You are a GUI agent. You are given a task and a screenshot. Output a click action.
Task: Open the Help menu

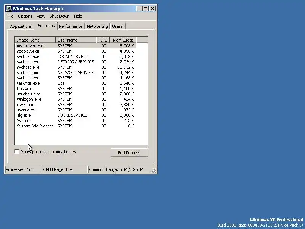point(78,16)
